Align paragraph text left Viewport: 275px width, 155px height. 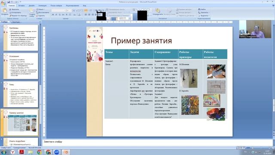[86, 15]
